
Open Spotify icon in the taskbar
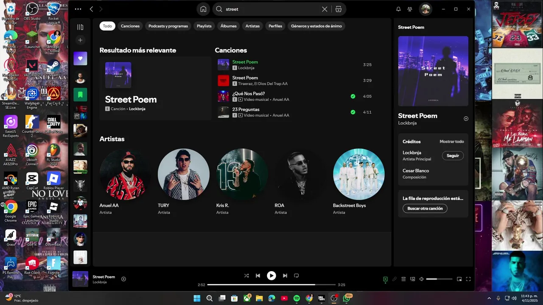pos(297,298)
